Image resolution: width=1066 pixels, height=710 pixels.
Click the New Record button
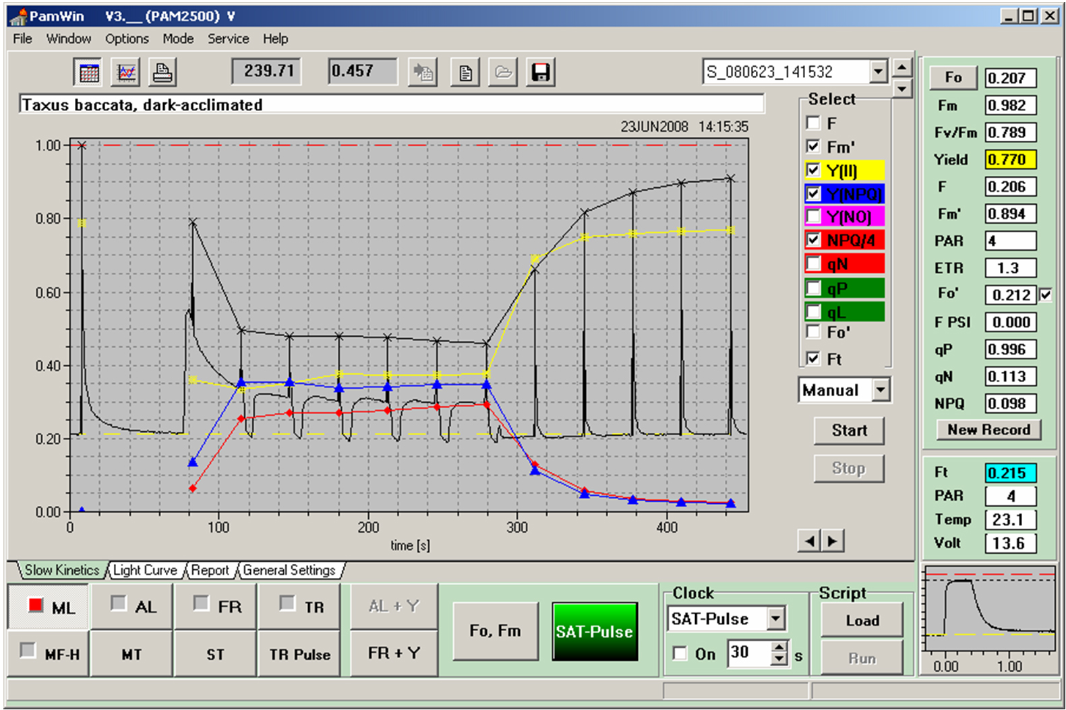click(x=988, y=430)
